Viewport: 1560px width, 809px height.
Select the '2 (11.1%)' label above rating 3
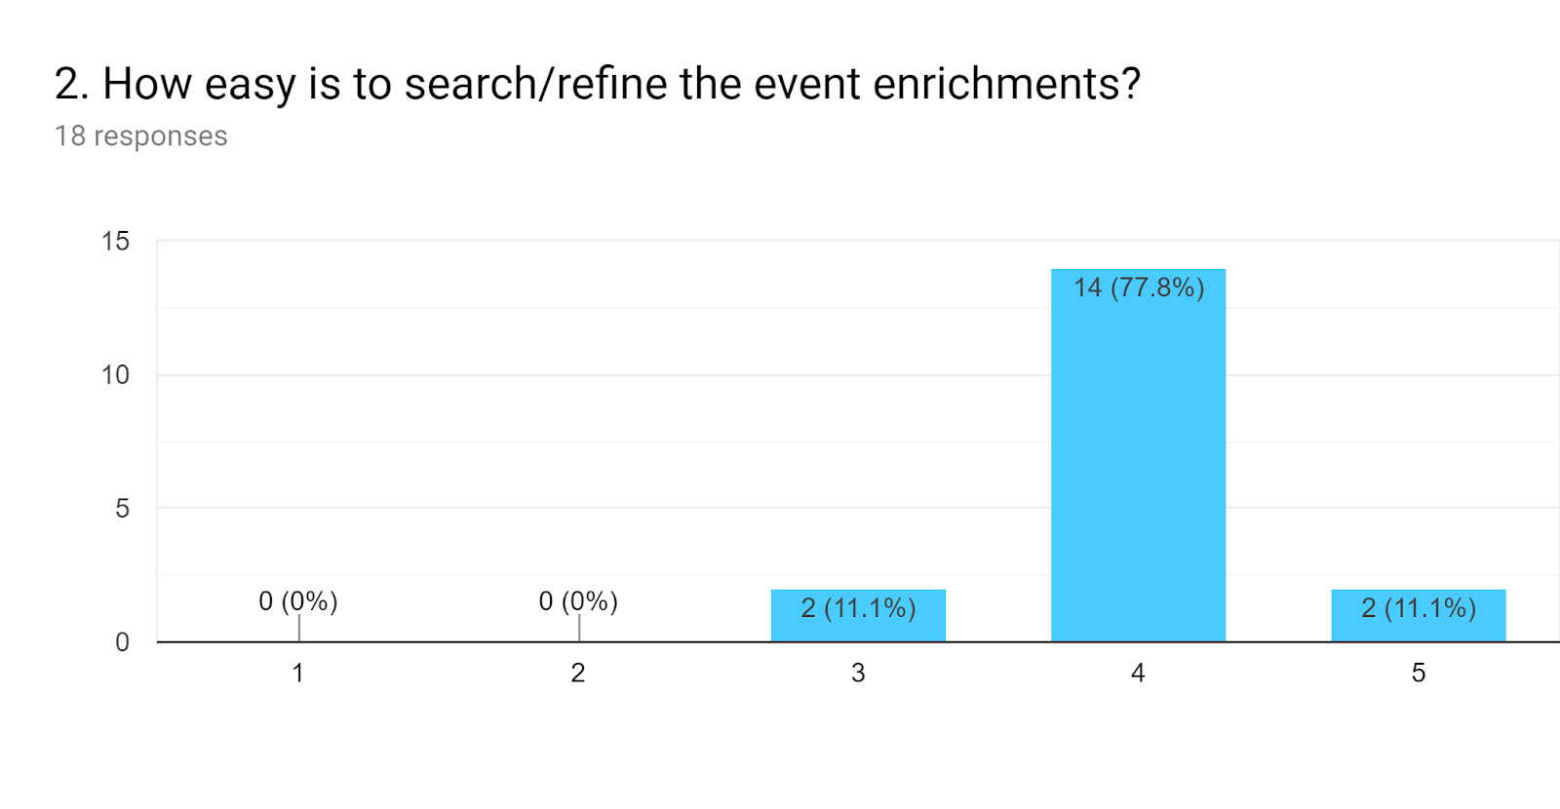(858, 608)
